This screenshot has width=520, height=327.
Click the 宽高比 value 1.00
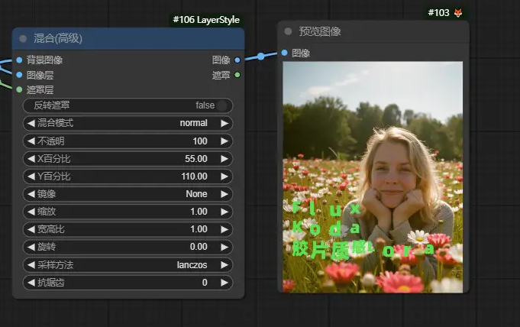(199, 229)
